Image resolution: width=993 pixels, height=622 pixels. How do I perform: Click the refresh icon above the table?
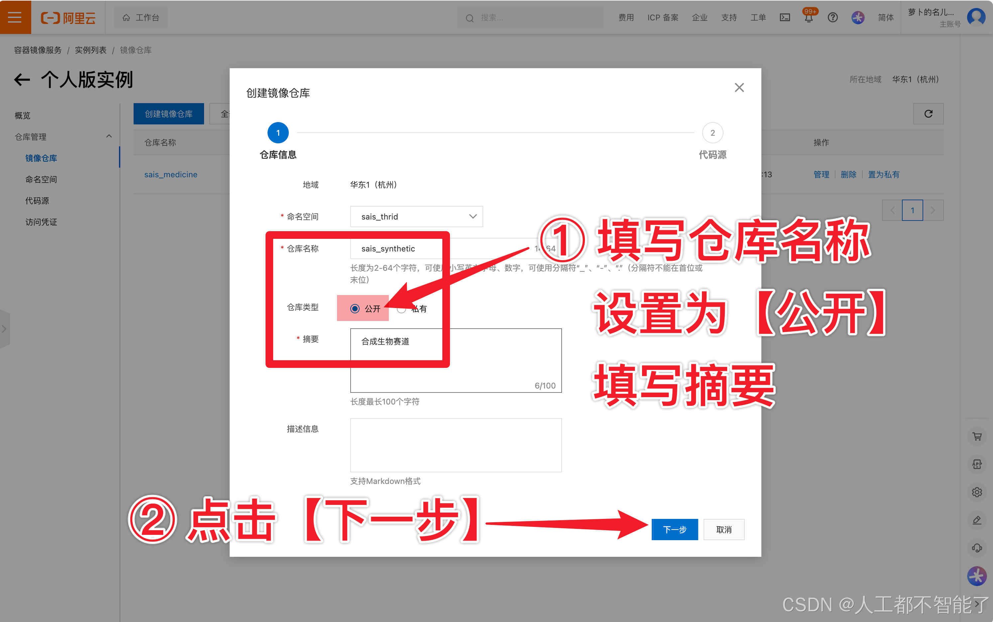point(928,114)
